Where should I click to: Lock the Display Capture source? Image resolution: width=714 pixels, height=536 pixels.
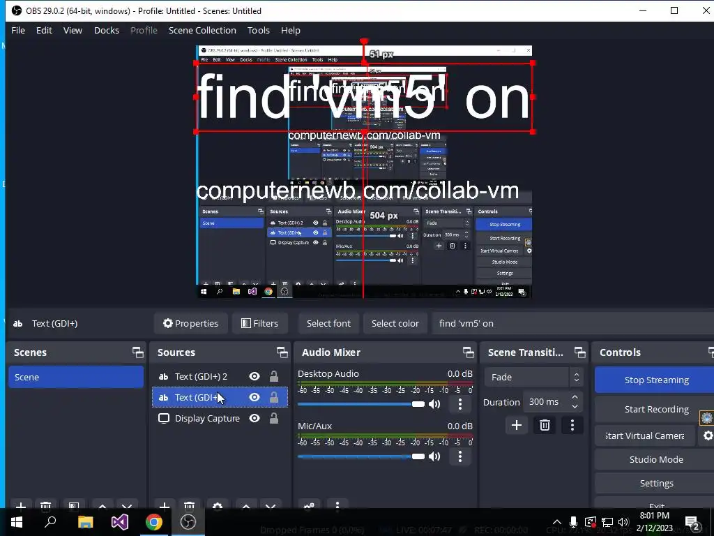273,419
